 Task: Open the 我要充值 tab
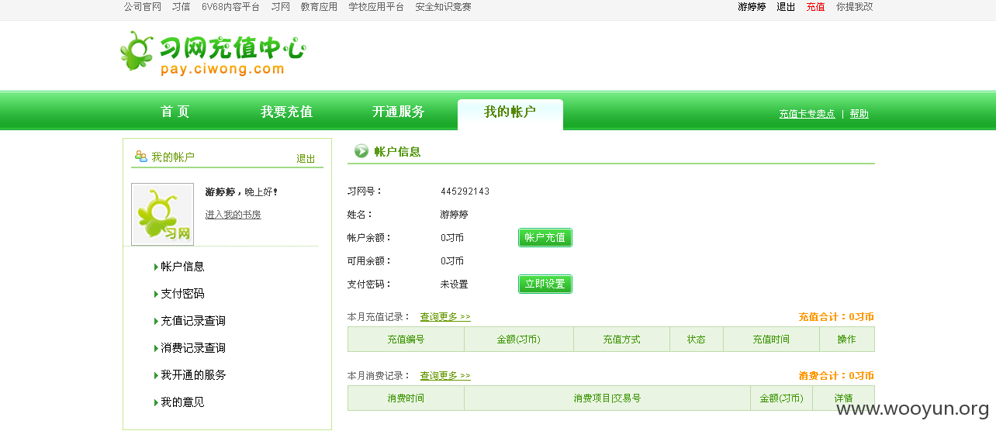coord(287,112)
